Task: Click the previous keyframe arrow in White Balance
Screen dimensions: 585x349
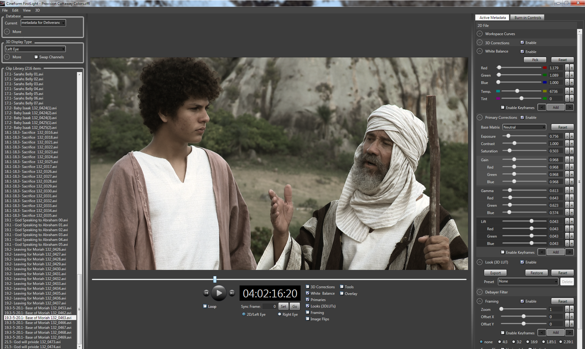Action: [542, 107]
